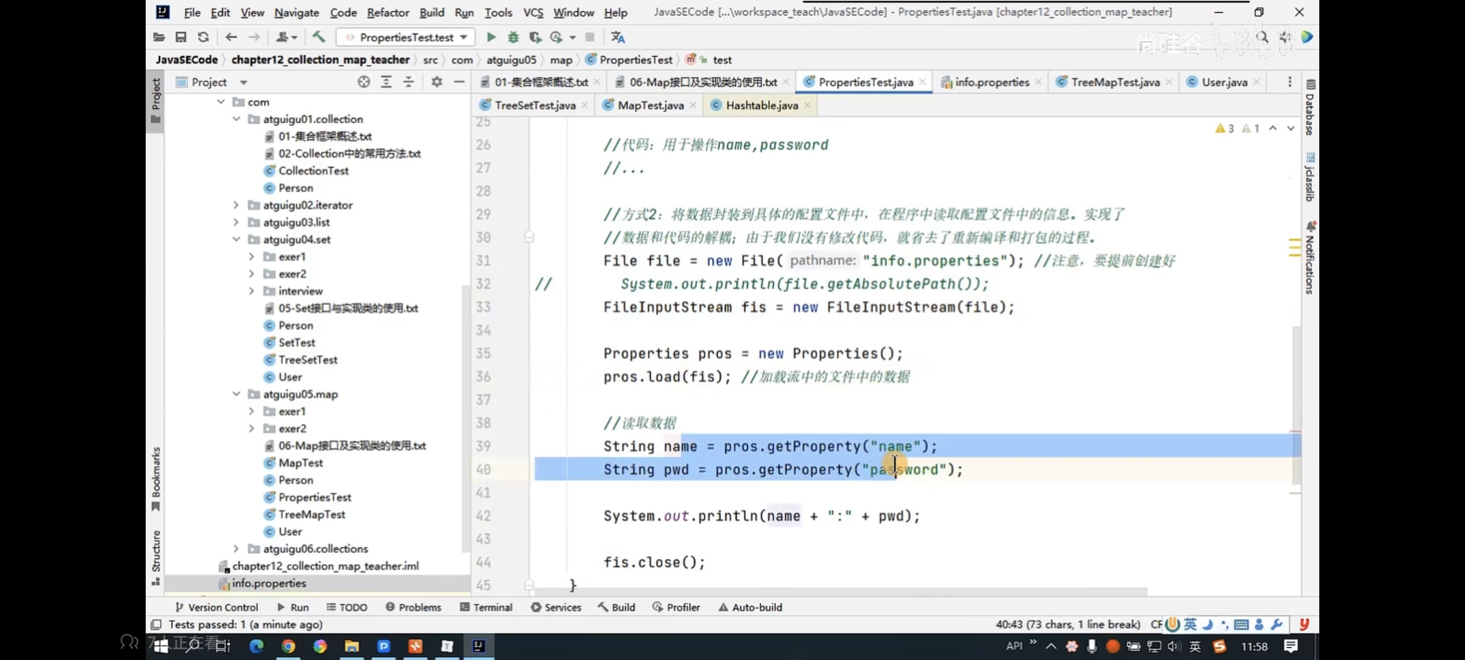1465x660 pixels.
Task: Open the Refactor menu
Action: click(387, 13)
